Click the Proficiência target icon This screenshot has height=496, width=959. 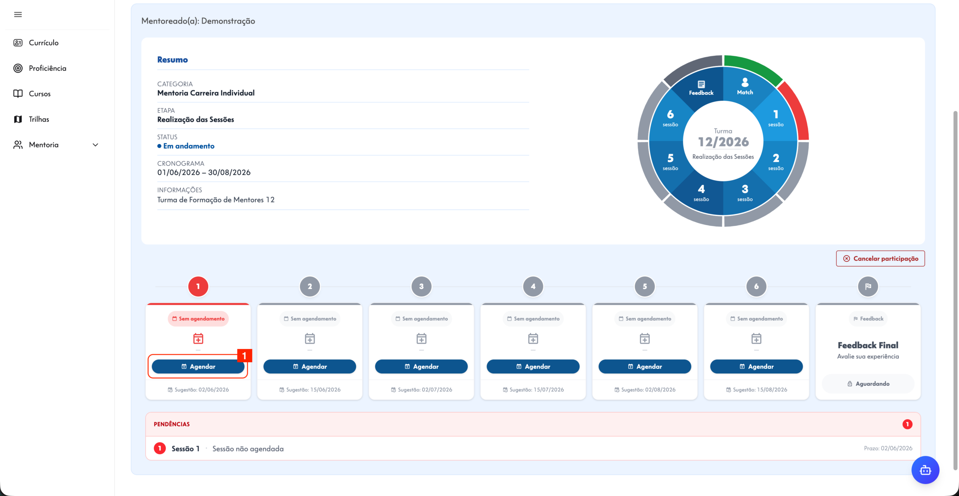pos(18,68)
